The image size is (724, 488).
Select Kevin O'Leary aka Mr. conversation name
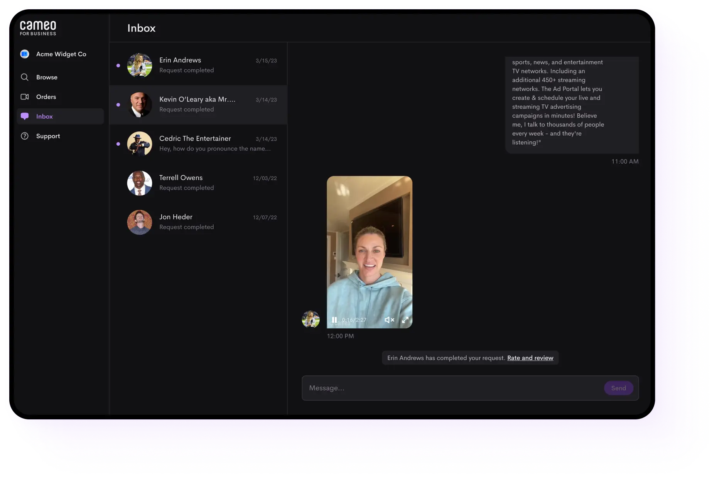pos(197,99)
